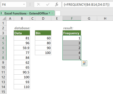Select column B header
113x94 pixels.
pos(22,18)
